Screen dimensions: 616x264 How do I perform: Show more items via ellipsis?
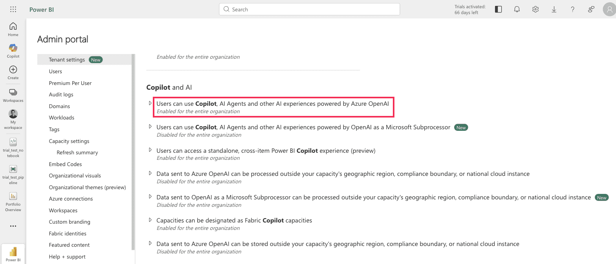coord(13,226)
